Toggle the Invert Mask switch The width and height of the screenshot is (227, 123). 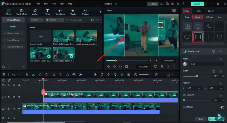[222, 107]
